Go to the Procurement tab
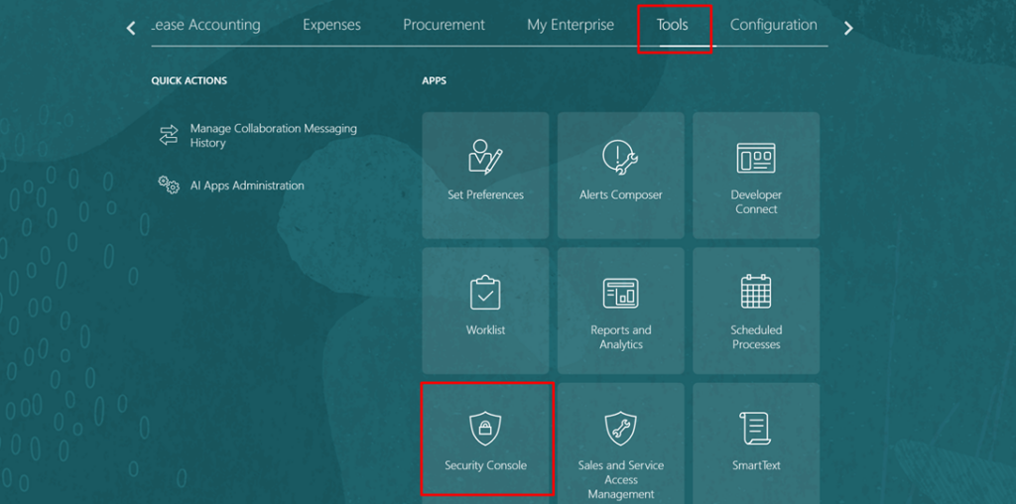The width and height of the screenshot is (1016, 504). pos(444,25)
